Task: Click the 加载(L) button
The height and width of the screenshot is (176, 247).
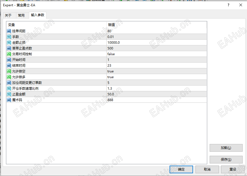Action: click(x=226, y=148)
